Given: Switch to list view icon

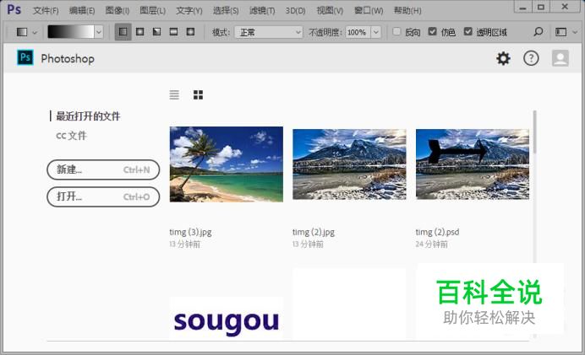Looking at the screenshot, I should [174, 95].
